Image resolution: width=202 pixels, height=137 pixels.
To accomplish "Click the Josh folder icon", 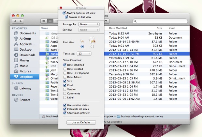I will click(x=47, y=70).
